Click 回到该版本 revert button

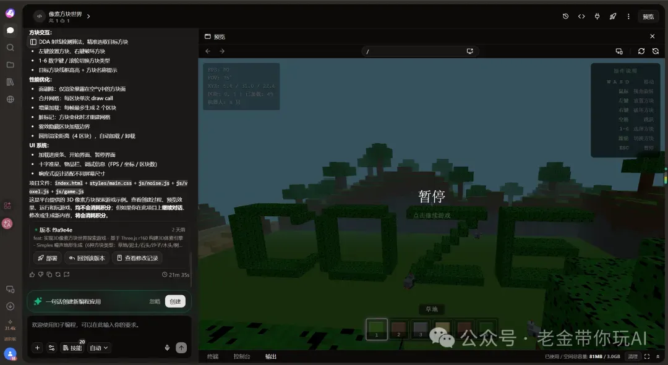(87, 258)
